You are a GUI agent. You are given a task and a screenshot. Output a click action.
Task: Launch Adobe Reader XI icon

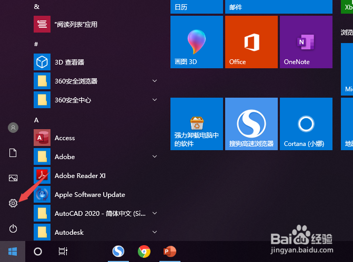42,175
